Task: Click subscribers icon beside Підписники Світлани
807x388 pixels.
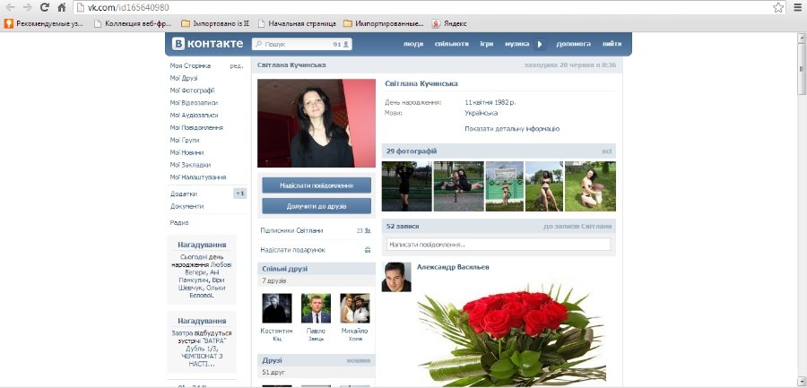Action: pos(368,230)
